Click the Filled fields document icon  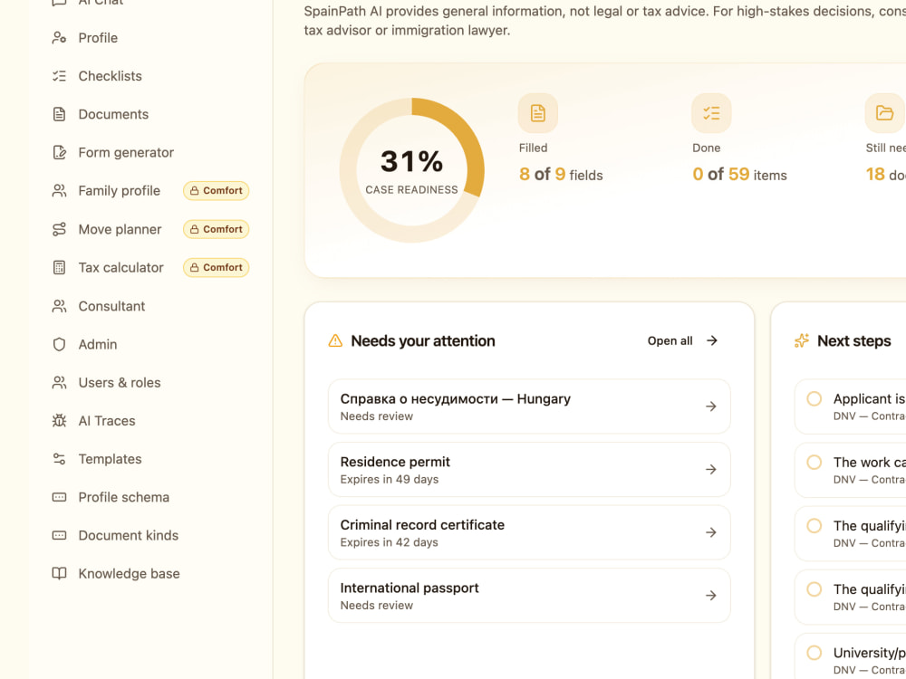(x=538, y=113)
